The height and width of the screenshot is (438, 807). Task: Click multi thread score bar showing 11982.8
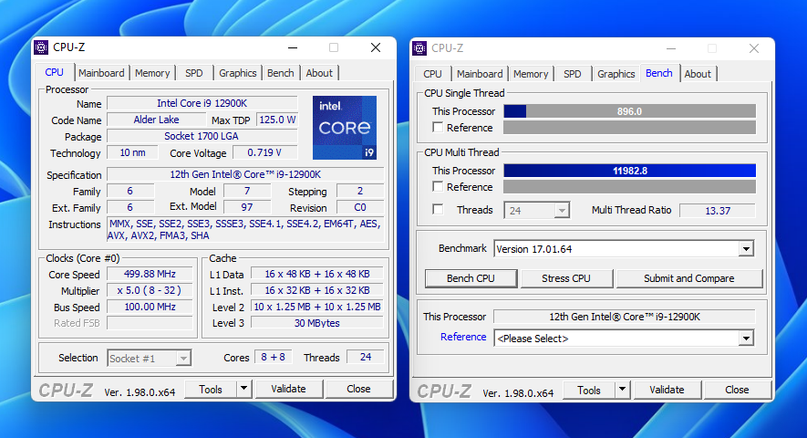(629, 171)
